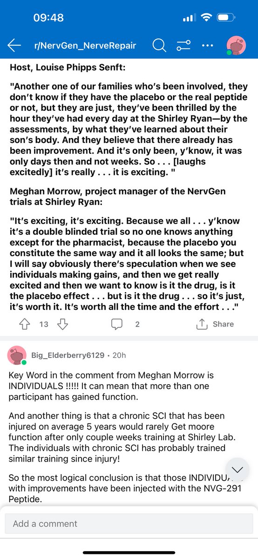This screenshot has width=258, height=559.
Task: Focus the Add a comment field
Action: pyautogui.click(x=129, y=524)
